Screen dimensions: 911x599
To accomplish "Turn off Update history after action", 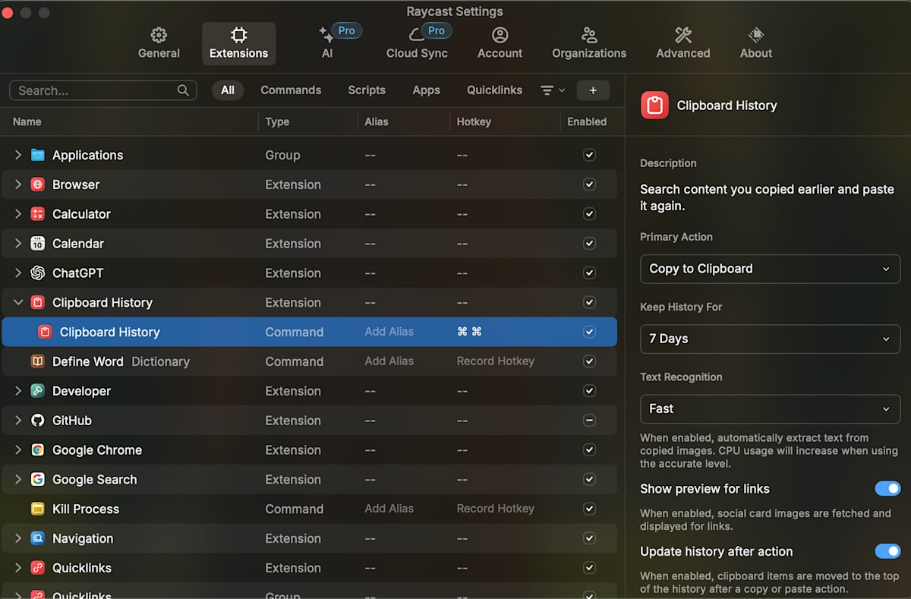I will (x=887, y=551).
